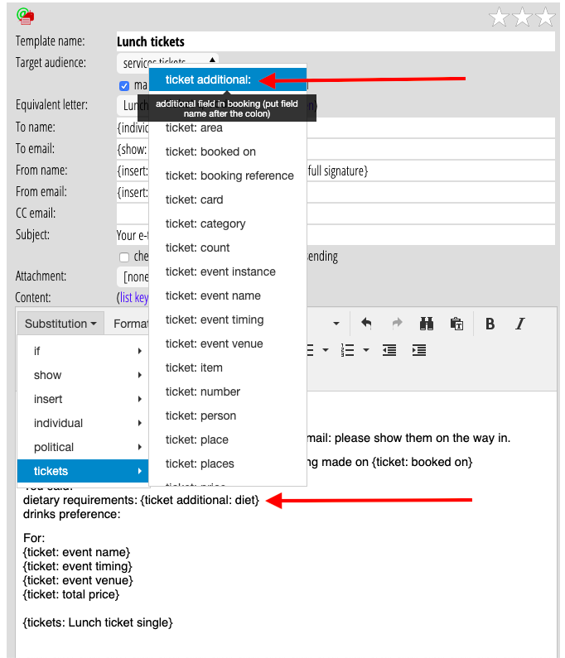Click into the From email field

pos(336,192)
